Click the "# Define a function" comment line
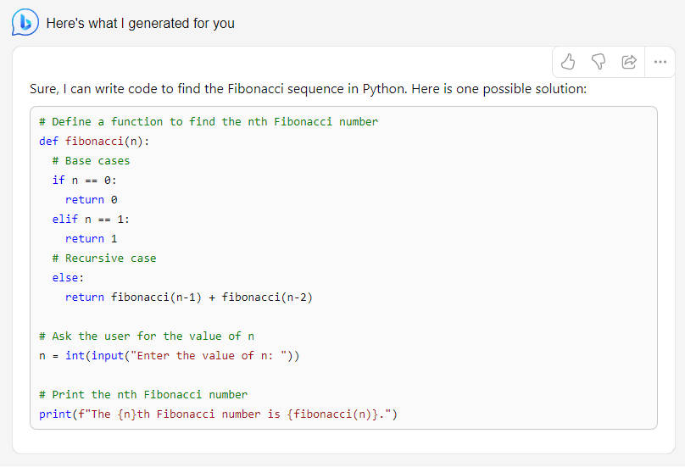 point(209,122)
